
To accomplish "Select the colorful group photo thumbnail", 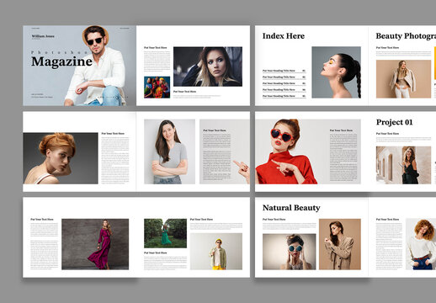I will [x=157, y=88].
